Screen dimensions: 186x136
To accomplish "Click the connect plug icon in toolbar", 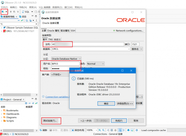I will point(11,12).
